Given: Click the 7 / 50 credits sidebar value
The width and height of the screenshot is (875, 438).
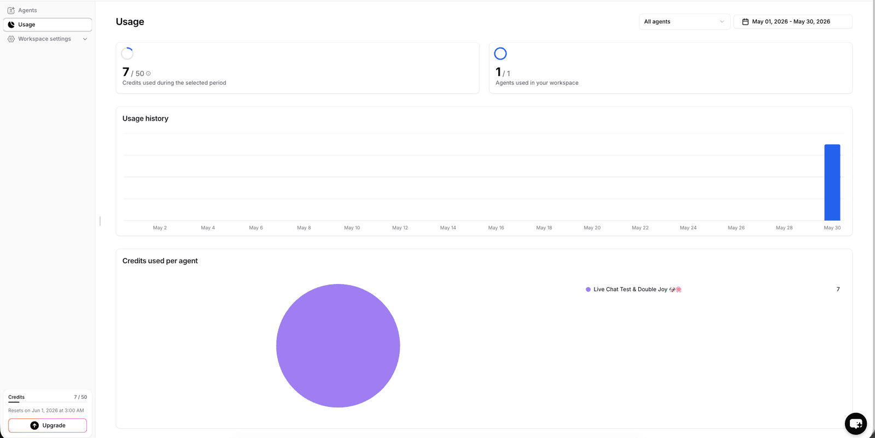Looking at the screenshot, I should point(80,397).
